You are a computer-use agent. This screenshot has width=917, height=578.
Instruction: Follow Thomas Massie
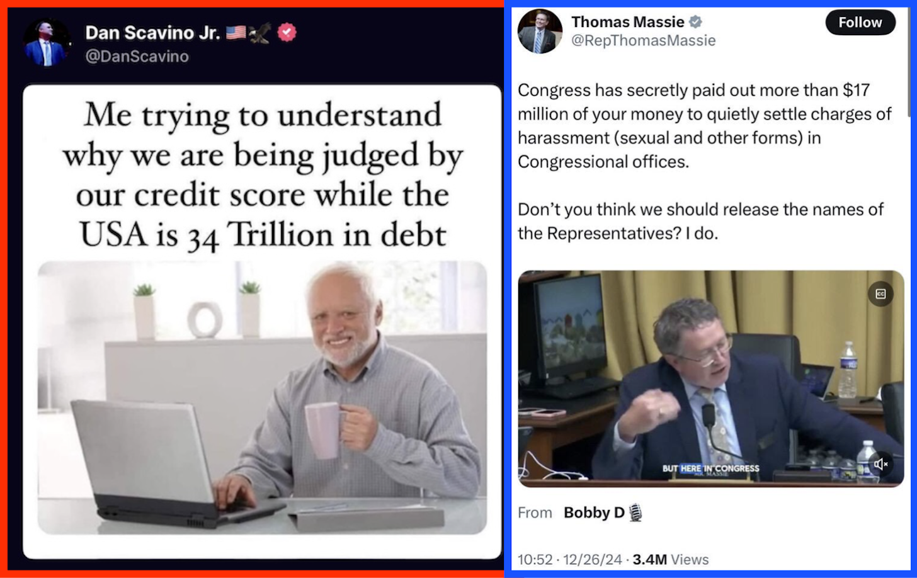[x=860, y=23]
